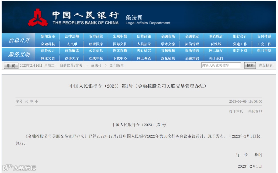The height and width of the screenshot is (173, 278).
Task: Open 网上调查 page
Action: click(x=144, y=58)
